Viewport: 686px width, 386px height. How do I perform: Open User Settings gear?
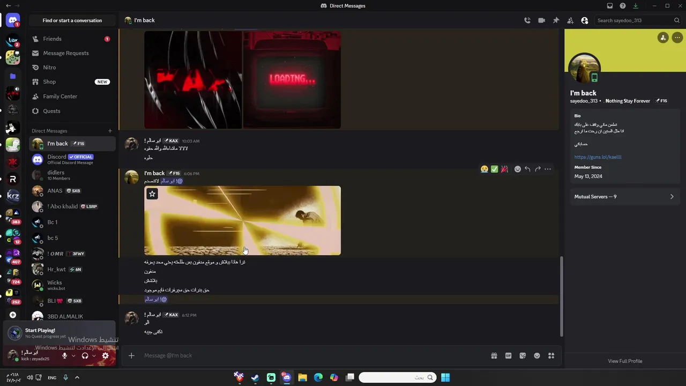106,355
